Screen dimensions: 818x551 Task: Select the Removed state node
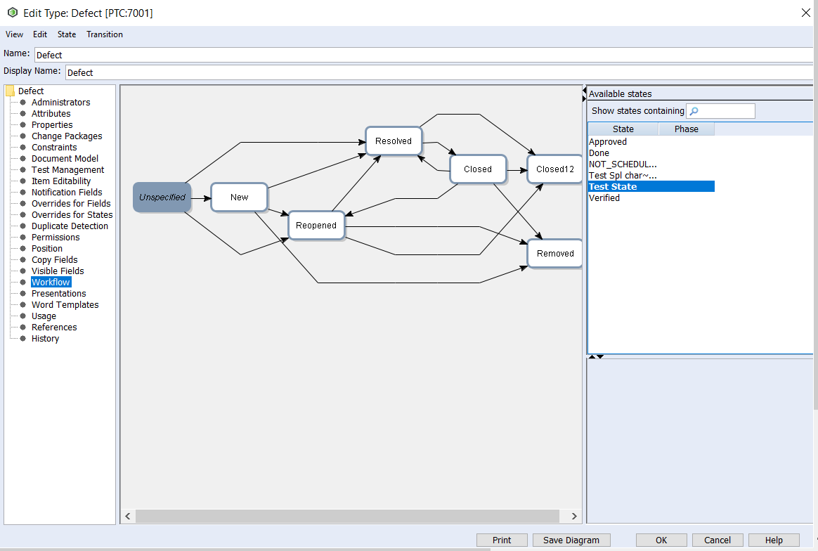tap(554, 254)
